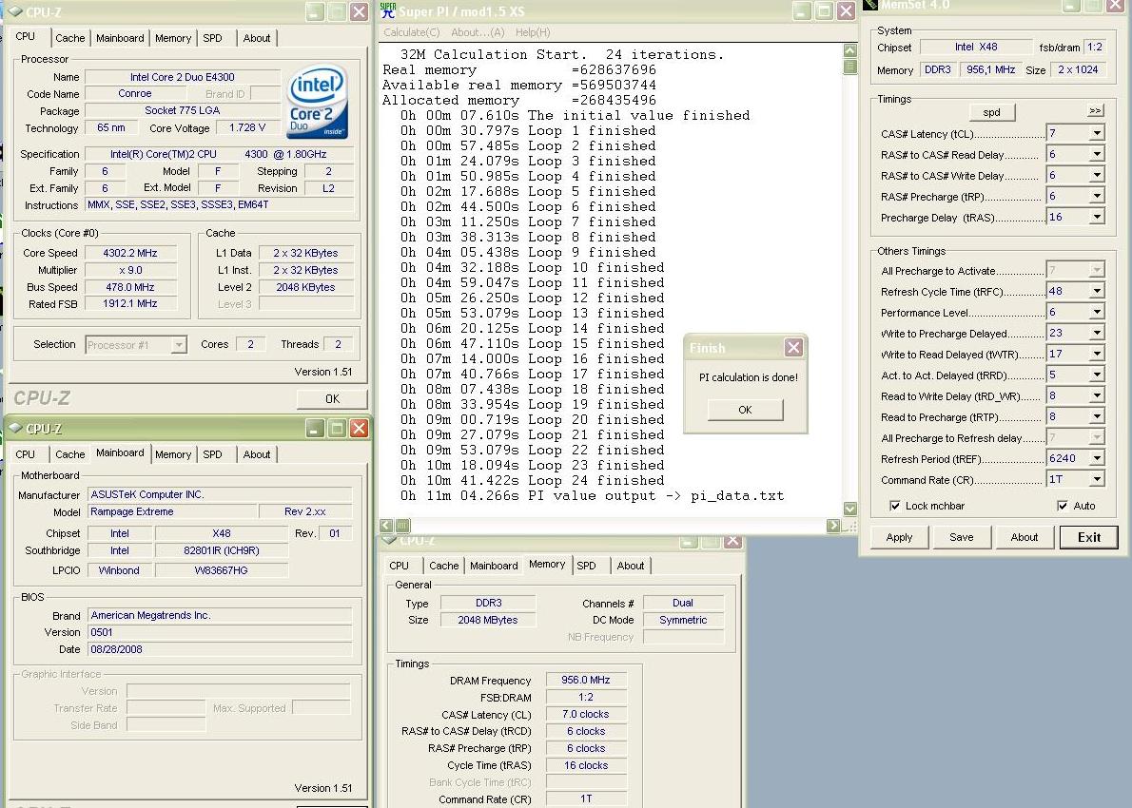Open the Precharge Delay (tRAS) dropdown
This screenshot has height=808, width=1132.
coord(1097,217)
